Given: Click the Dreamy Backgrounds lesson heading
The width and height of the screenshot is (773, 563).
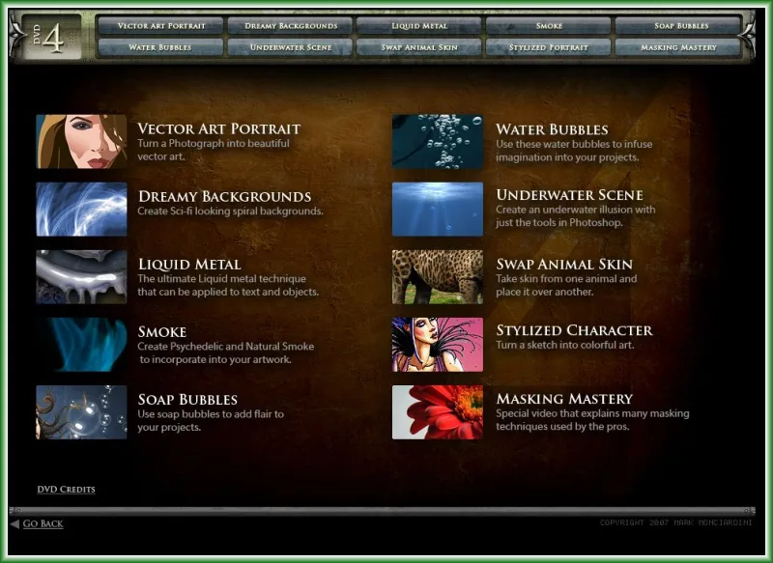Looking at the screenshot, I should pos(225,197).
